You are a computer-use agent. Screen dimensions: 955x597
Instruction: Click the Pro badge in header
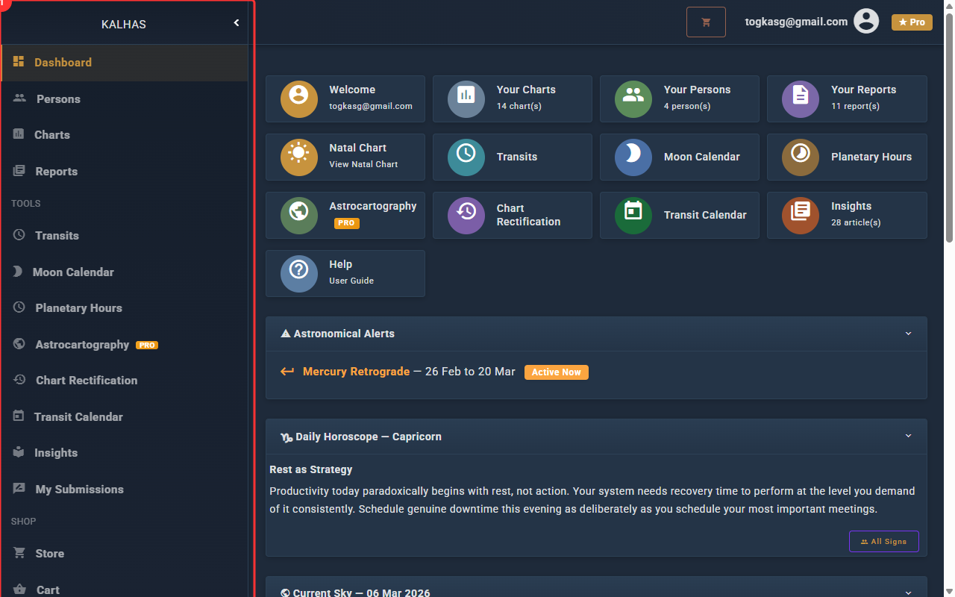click(x=912, y=22)
